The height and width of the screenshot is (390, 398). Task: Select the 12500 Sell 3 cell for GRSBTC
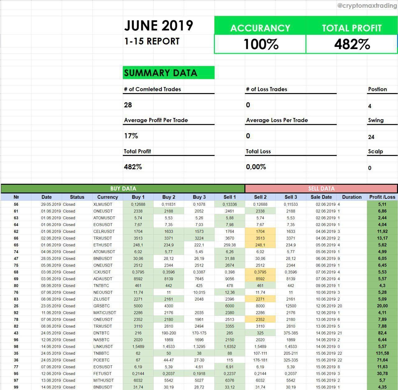(290, 306)
